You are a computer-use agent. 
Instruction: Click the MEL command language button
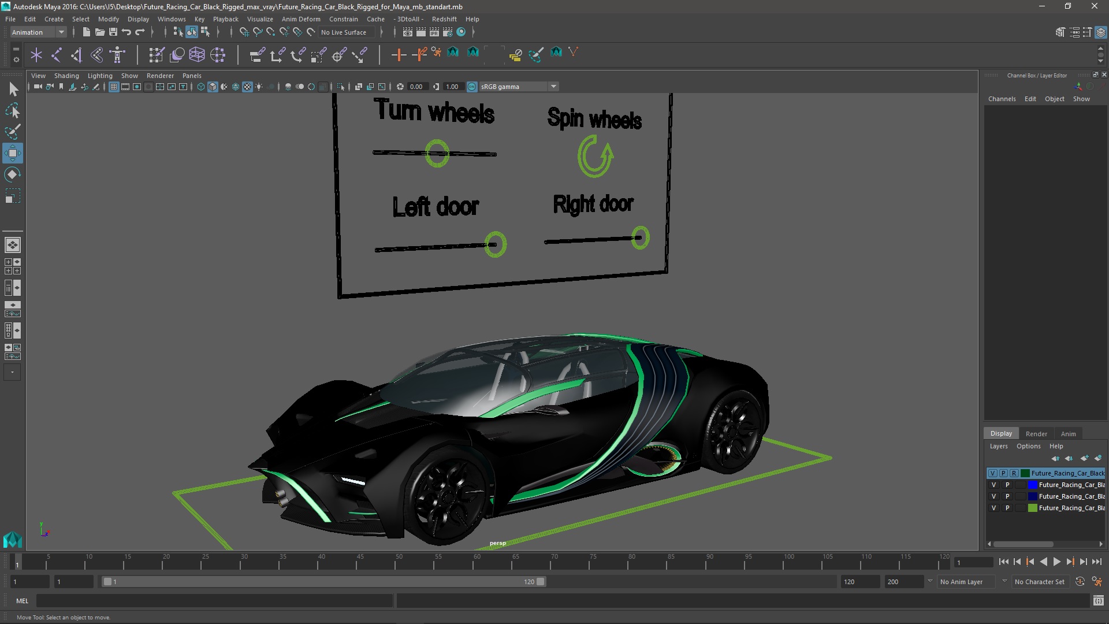[22, 601]
